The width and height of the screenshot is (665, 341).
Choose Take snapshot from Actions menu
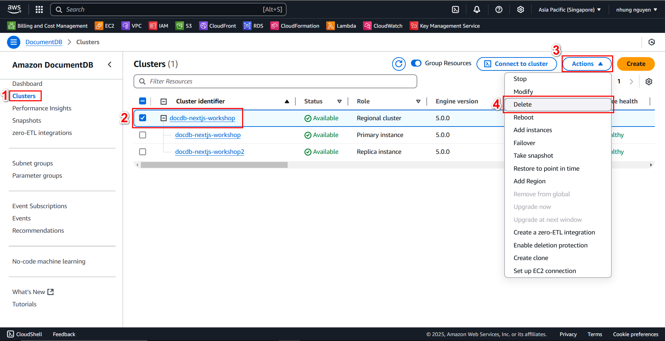point(558,156)
